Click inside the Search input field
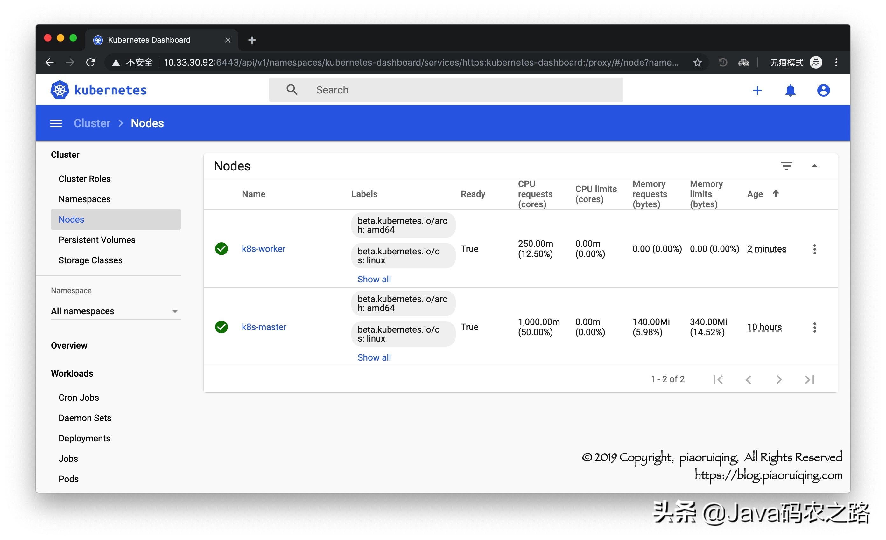This screenshot has height=540, width=886. pyautogui.click(x=432, y=90)
